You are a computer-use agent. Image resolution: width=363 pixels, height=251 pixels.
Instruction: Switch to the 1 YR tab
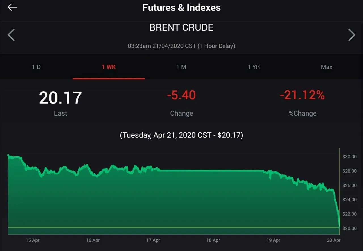click(x=254, y=67)
